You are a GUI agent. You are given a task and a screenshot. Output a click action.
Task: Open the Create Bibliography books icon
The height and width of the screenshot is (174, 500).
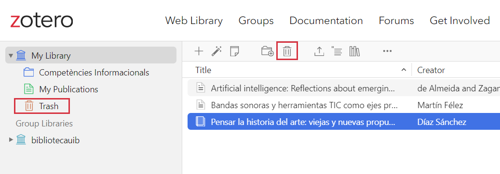coord(354,51)
